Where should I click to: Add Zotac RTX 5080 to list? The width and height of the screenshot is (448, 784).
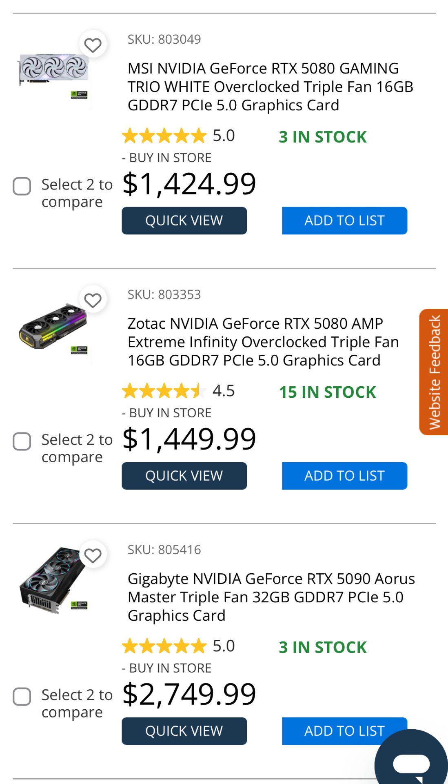[344, 476]
